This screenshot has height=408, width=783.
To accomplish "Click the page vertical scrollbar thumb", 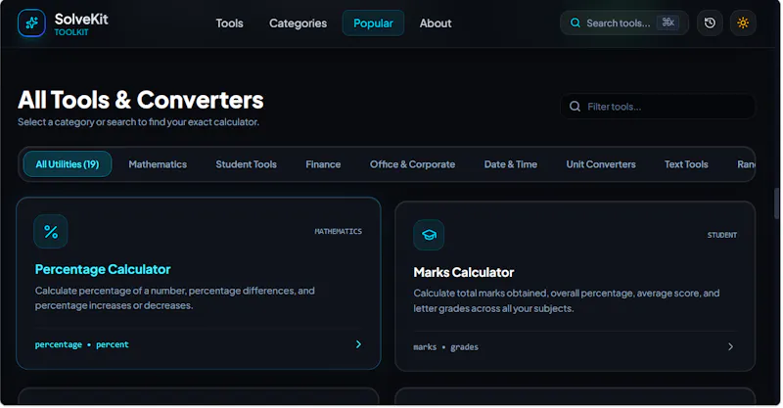I will point(776,204).
